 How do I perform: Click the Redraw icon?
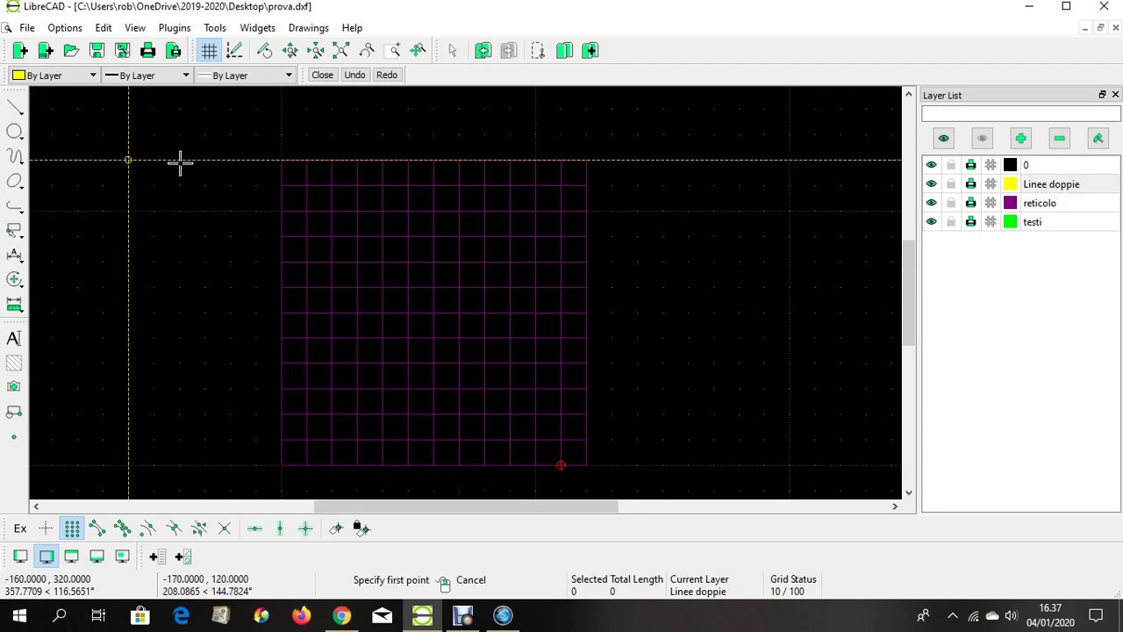(x=264, y=51)
